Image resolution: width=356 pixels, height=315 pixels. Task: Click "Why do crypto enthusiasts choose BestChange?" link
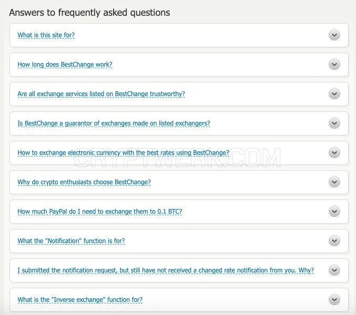coord(84,182)
